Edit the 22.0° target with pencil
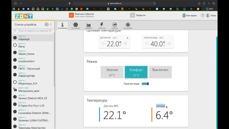Image resolution: width=229 pixels, height=129 pixels. 120,46
